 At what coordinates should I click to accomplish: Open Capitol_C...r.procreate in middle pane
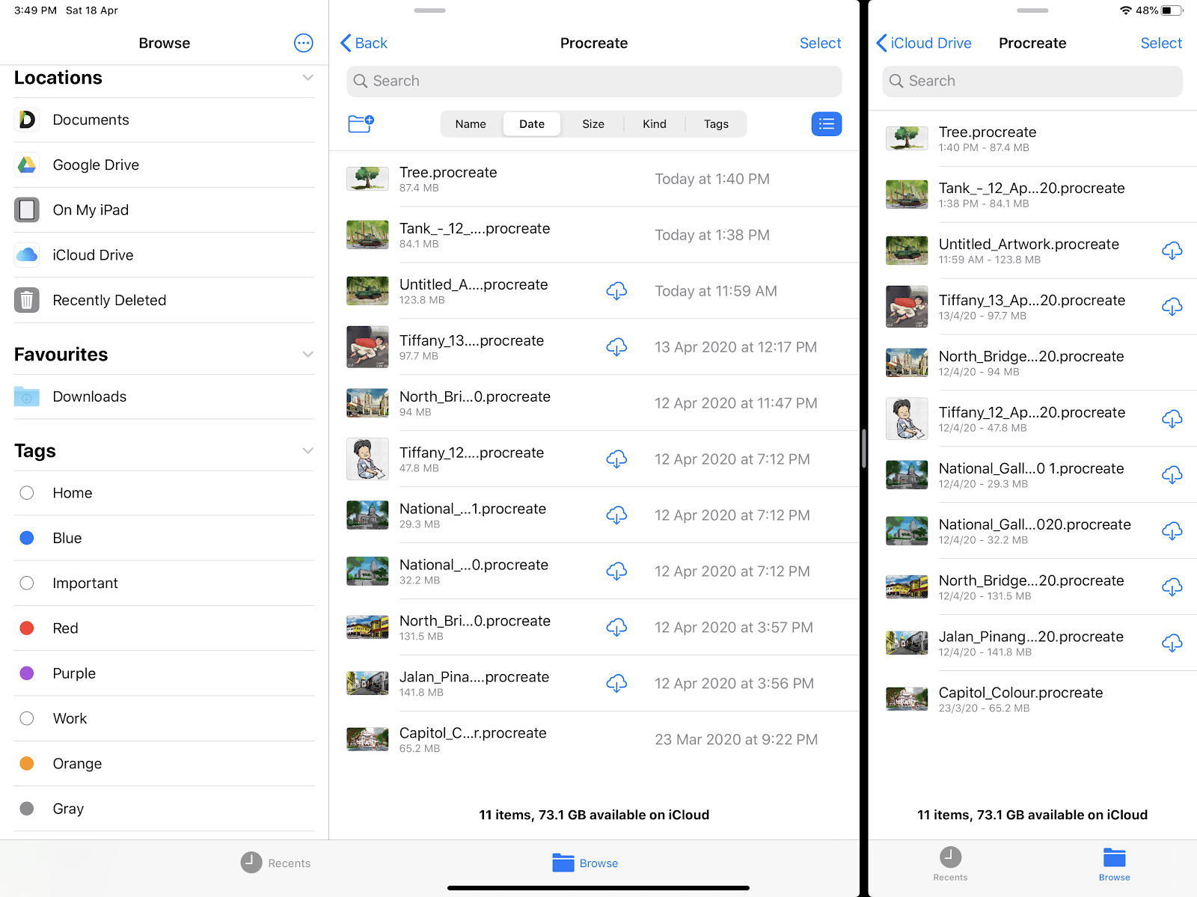click(x=594, y=740)
